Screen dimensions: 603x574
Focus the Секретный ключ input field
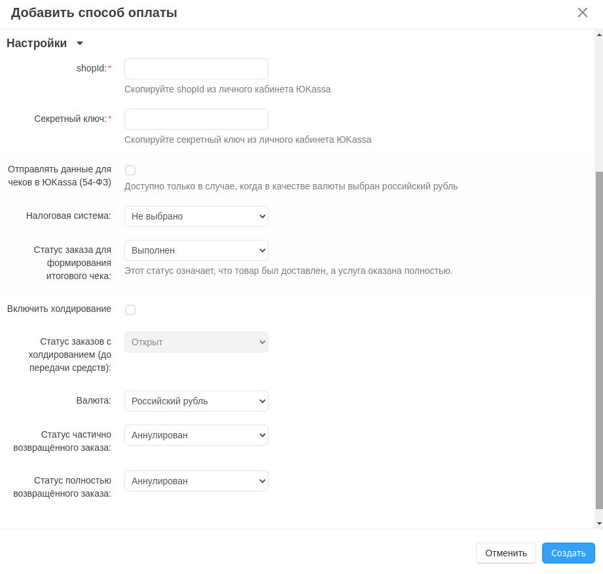(196, 119)
